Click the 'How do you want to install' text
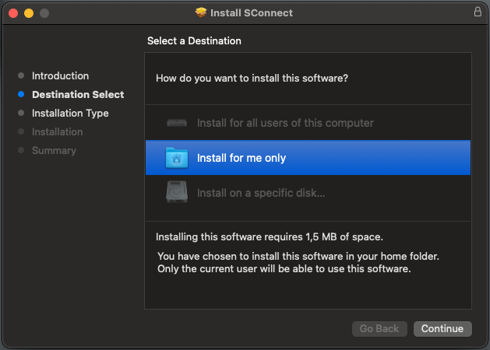490x350 pixels. coord(252,79)
